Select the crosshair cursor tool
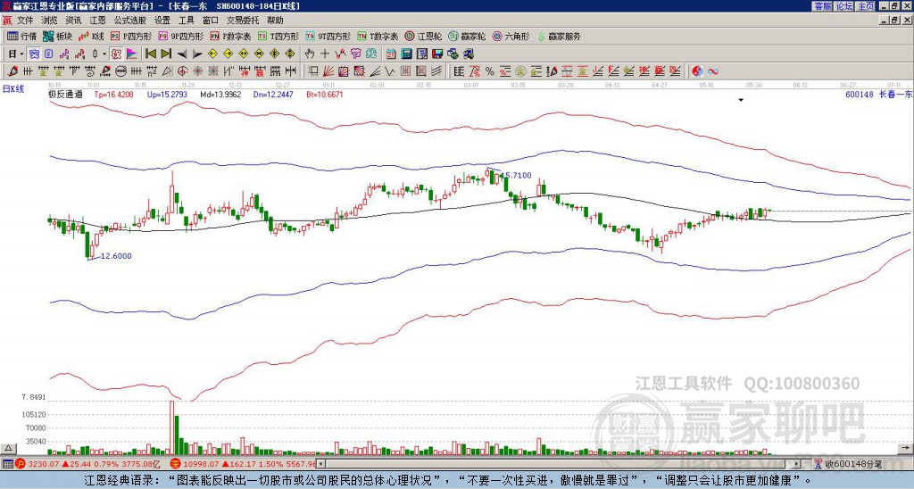This screenshot has width=914, height=489. [325, 54]
